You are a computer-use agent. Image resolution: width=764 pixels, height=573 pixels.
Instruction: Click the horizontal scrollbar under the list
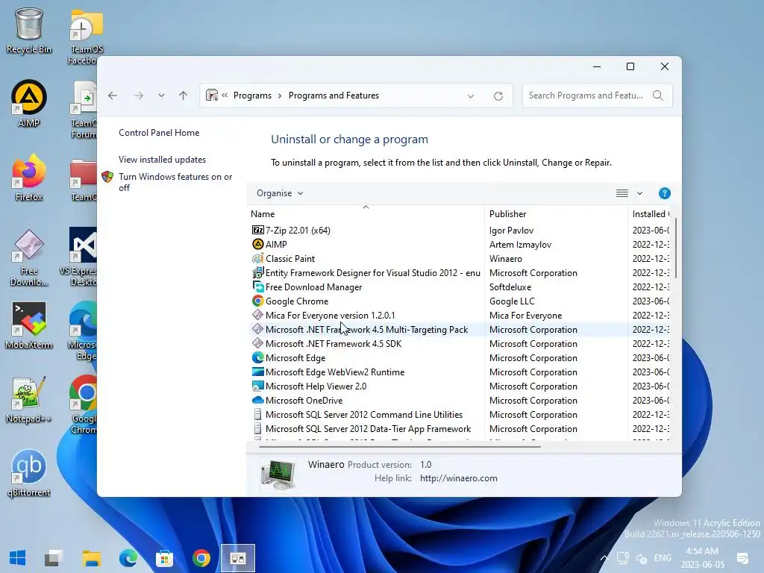[x=400, y=446]
